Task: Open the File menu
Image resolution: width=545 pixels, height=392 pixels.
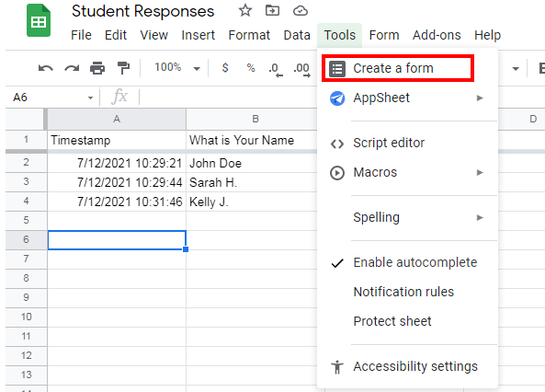Action: pos(81,35)
